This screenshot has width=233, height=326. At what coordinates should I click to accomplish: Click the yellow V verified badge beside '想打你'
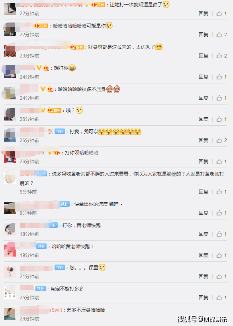pos(39,68)
